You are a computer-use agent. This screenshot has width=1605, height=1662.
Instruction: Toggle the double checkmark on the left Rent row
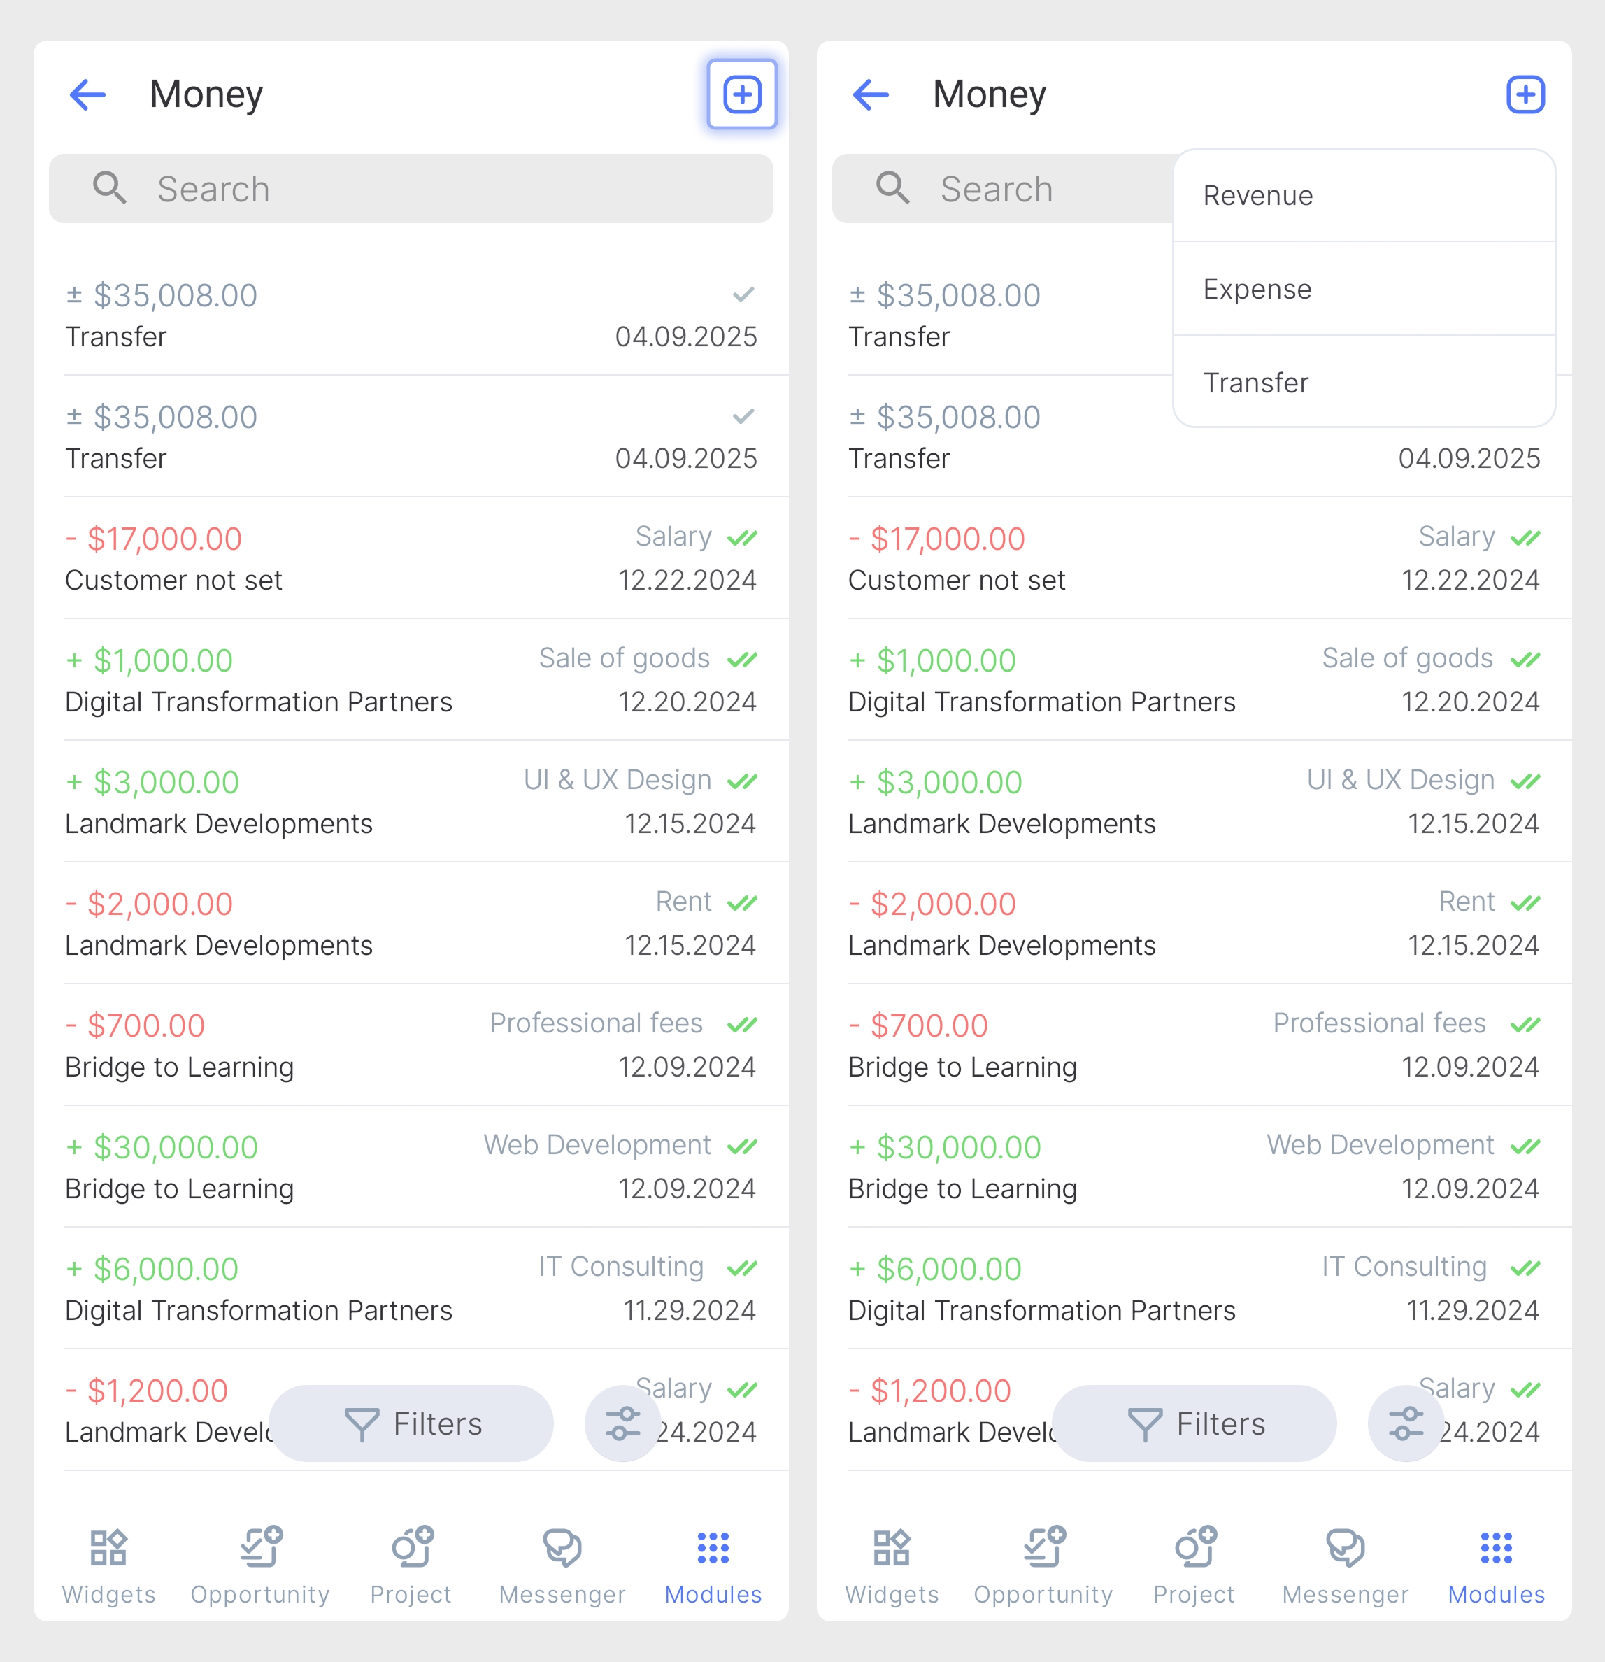click(x=743, y=903)
